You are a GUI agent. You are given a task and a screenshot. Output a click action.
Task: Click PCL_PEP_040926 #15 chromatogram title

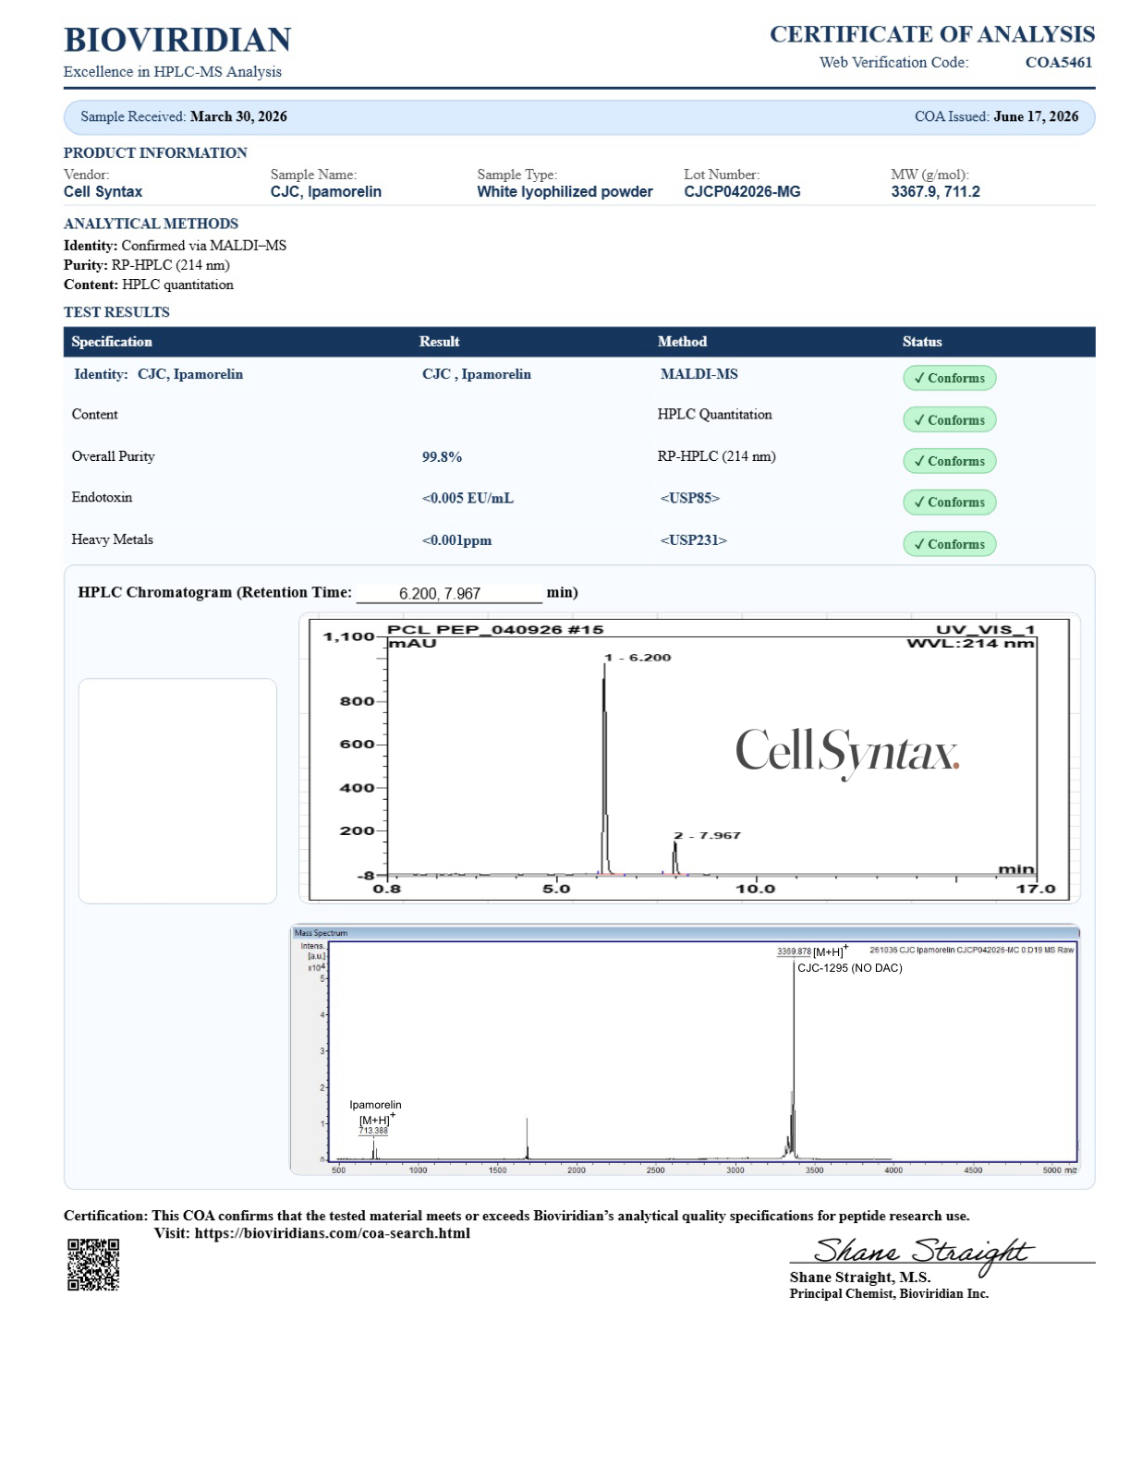pyautogui.click(x=495, y=630)
